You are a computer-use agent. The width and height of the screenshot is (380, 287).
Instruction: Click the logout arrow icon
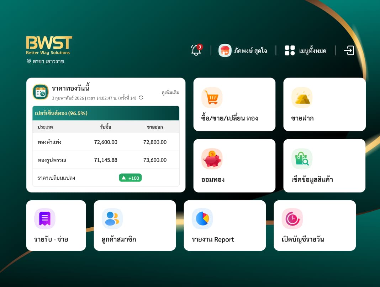(349, 50)
